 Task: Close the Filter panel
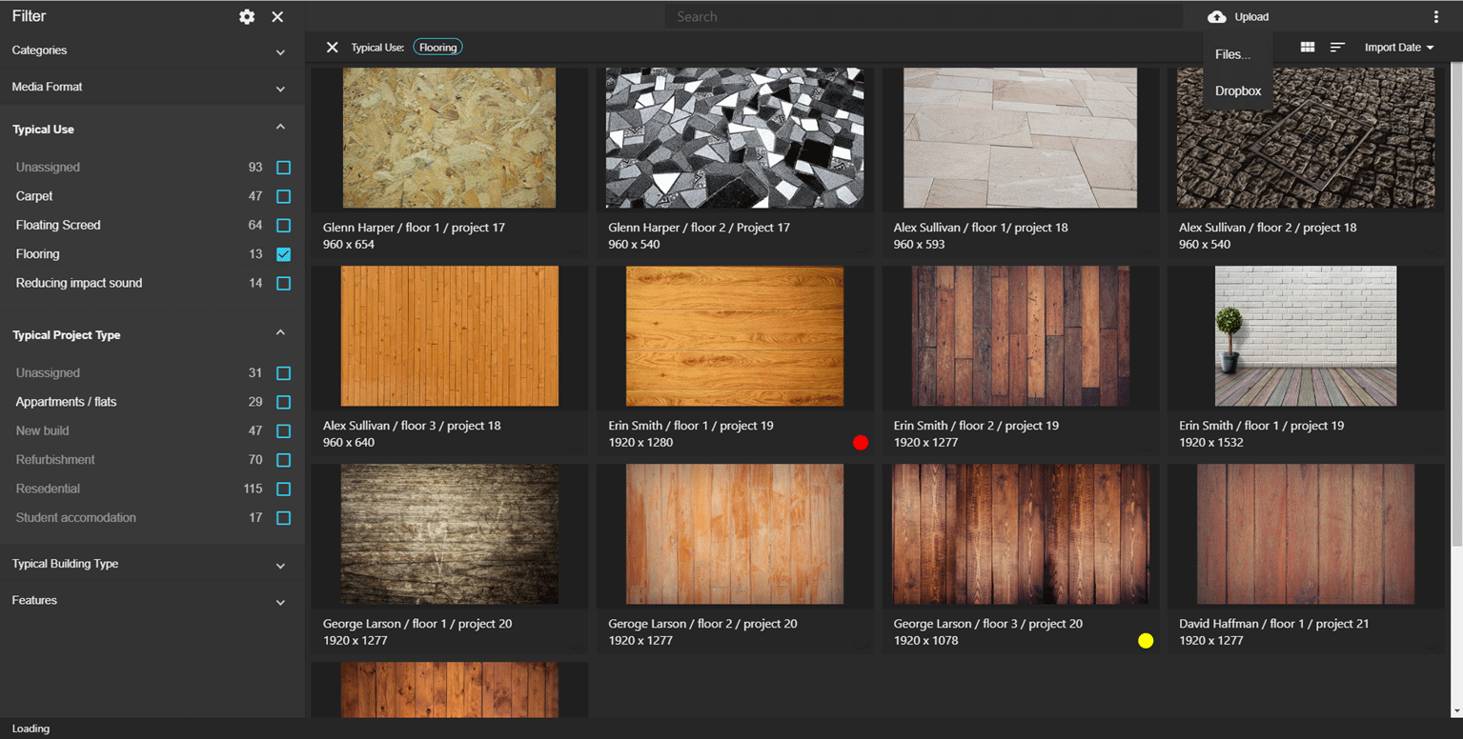pos(277,16)
